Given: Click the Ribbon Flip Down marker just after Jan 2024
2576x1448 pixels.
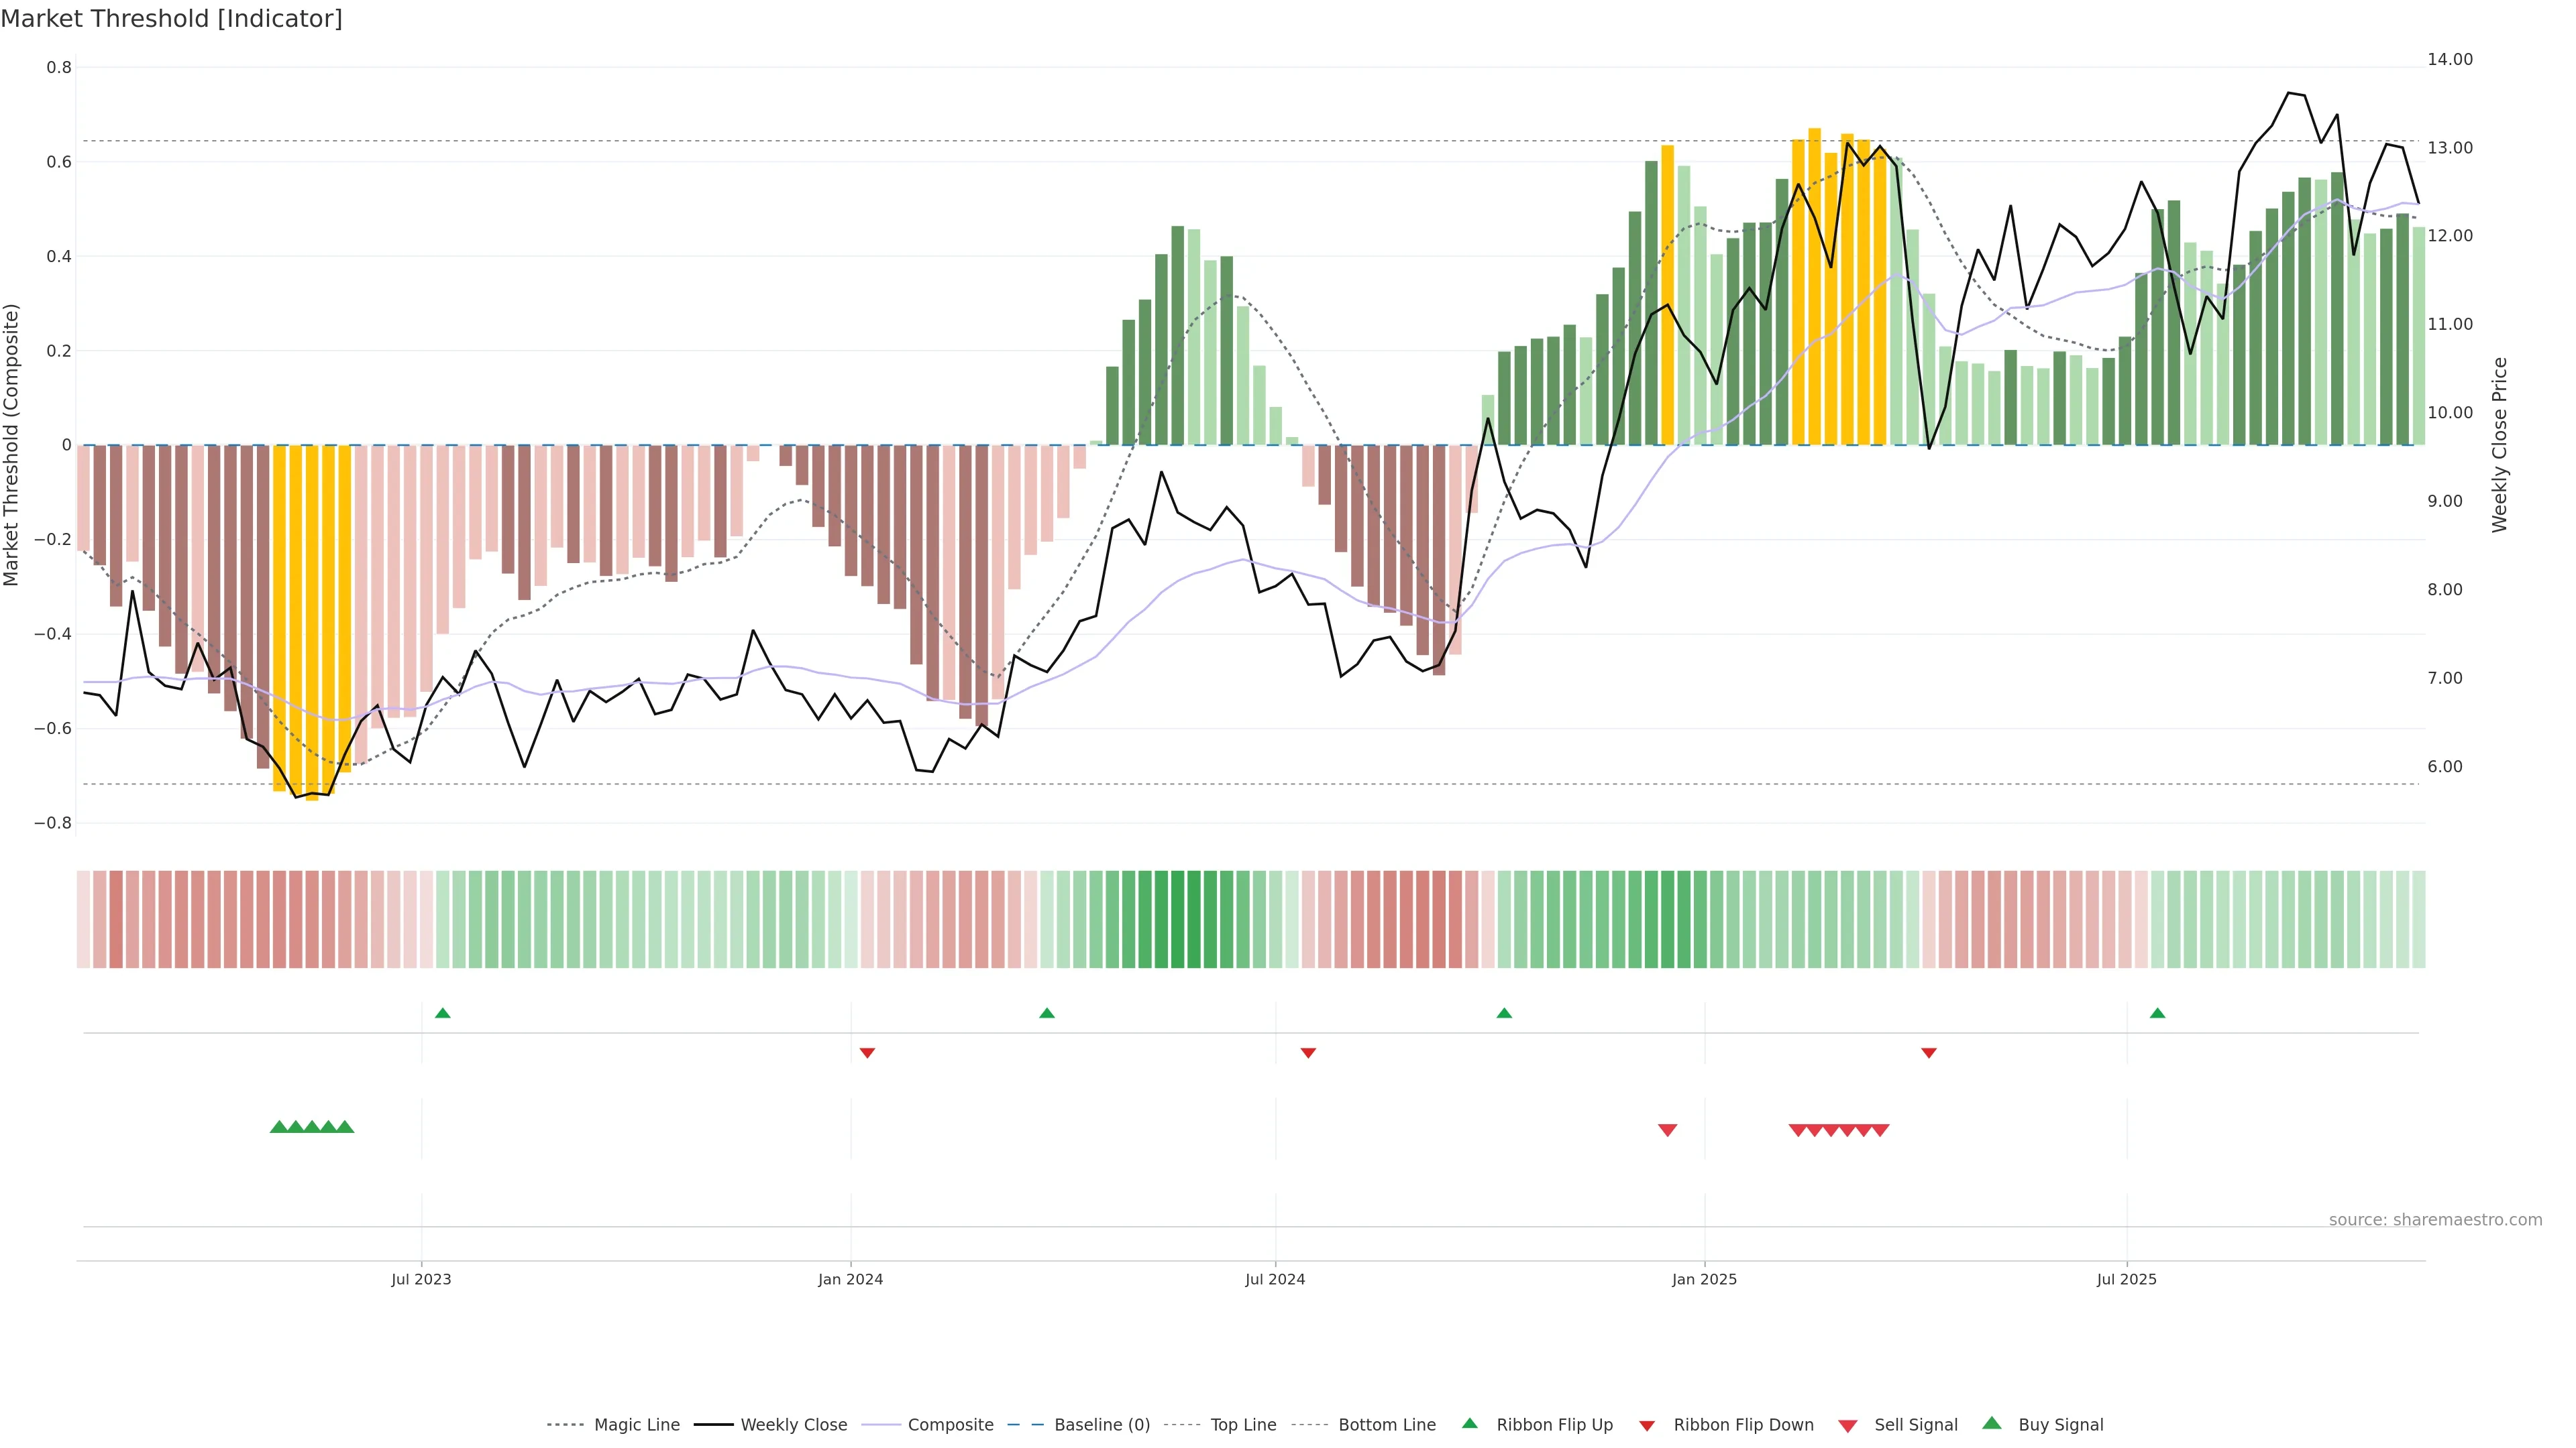Looking at the screenshot, I should coord(867,1052).
